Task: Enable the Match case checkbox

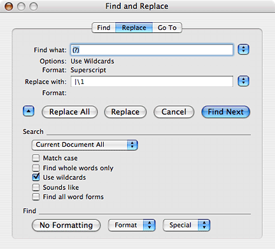Action: pos(36,158)
